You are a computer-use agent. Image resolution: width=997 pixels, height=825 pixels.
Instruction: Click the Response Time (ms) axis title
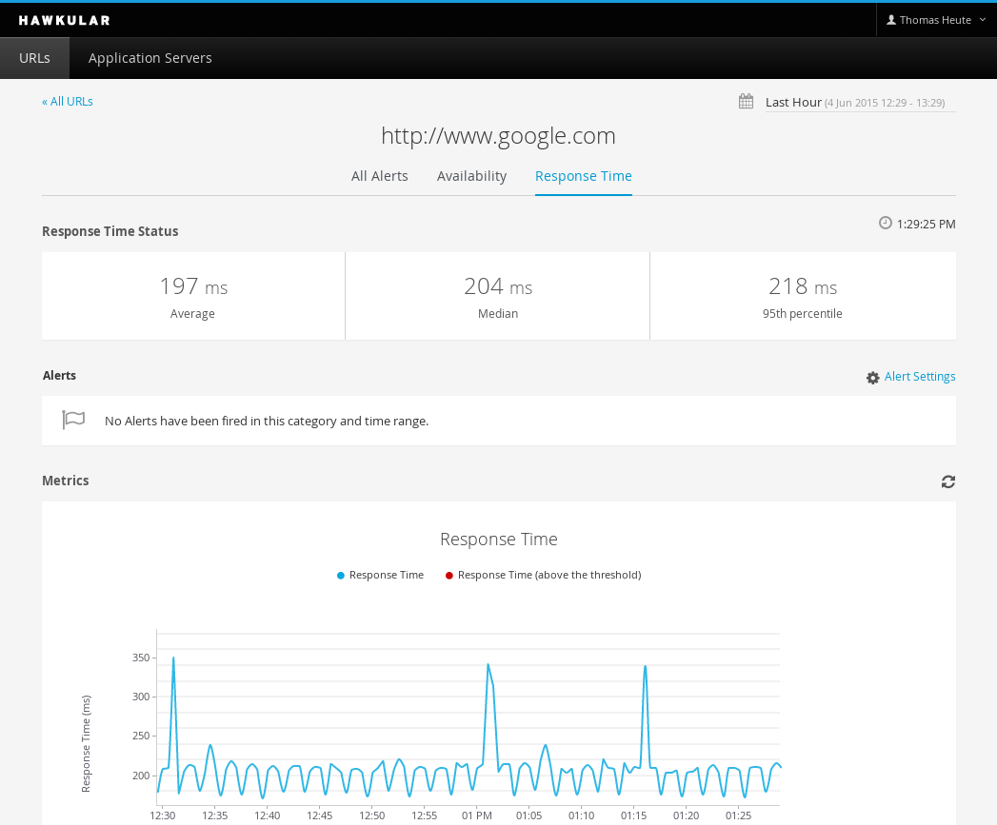point(86,744)
